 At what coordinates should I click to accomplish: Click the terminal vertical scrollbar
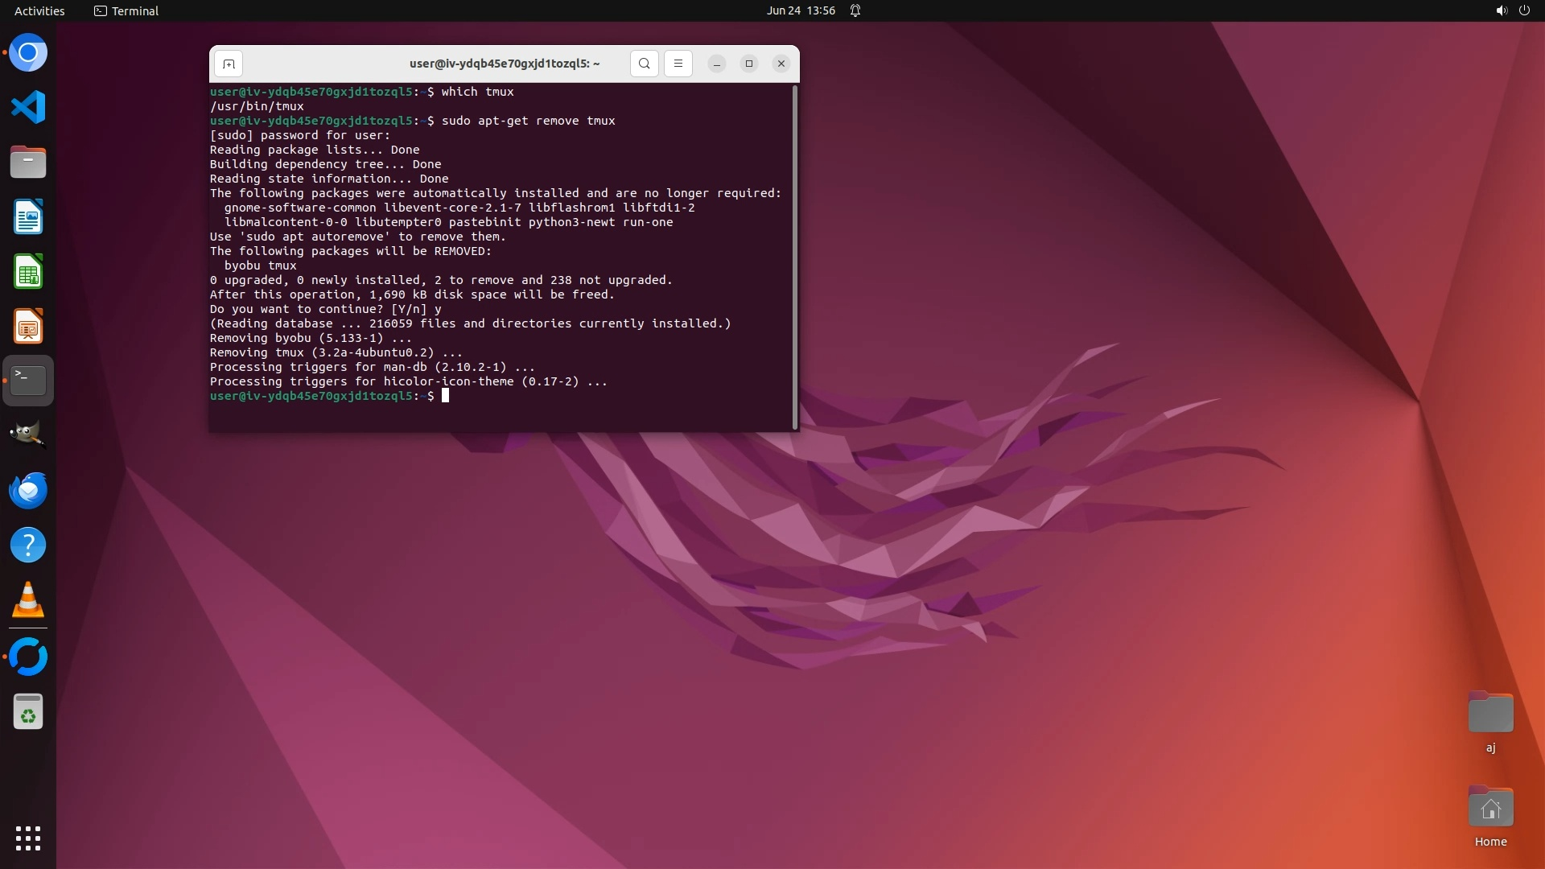tap(795, 256)
